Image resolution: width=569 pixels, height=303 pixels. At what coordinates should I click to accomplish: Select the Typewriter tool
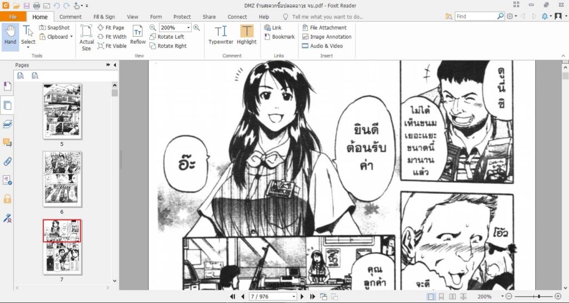pyautogui.click(x=221, y=35)
